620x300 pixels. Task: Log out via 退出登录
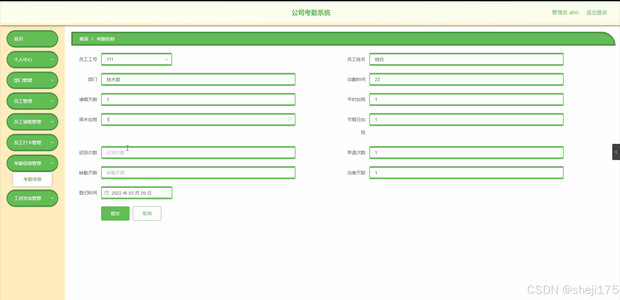[597, 13]
